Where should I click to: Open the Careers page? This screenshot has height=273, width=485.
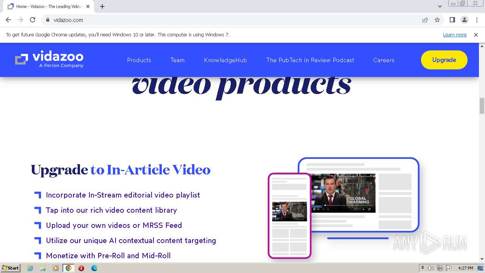383,60
